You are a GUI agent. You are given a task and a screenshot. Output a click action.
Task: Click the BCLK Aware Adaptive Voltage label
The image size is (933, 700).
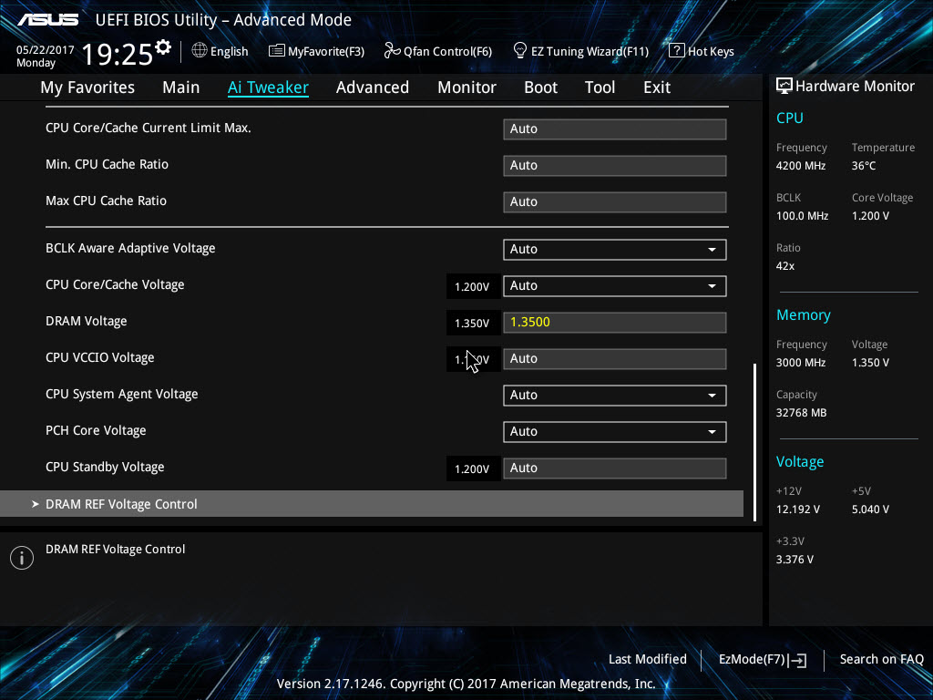(130, 248)
